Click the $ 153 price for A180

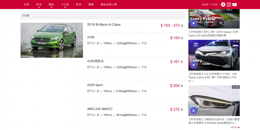tap(177, 38)
